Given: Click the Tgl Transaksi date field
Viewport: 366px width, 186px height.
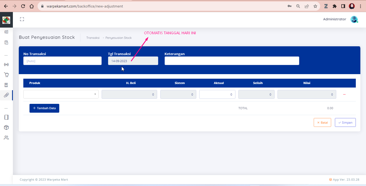Looking at the screenshot, I should [x=133, y=61].
